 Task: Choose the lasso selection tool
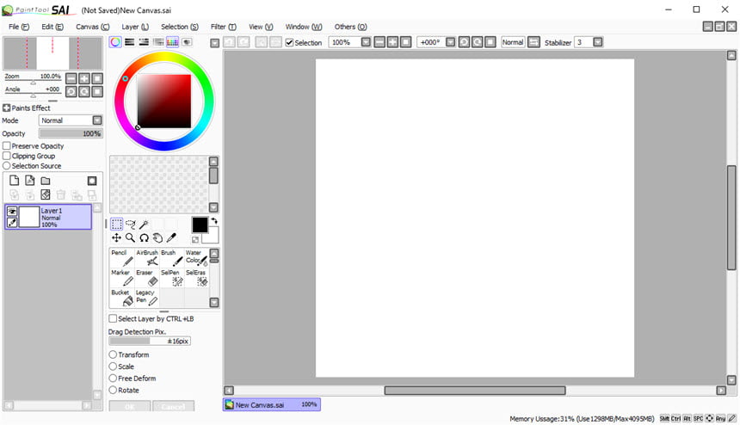click(x=130, y=224)
